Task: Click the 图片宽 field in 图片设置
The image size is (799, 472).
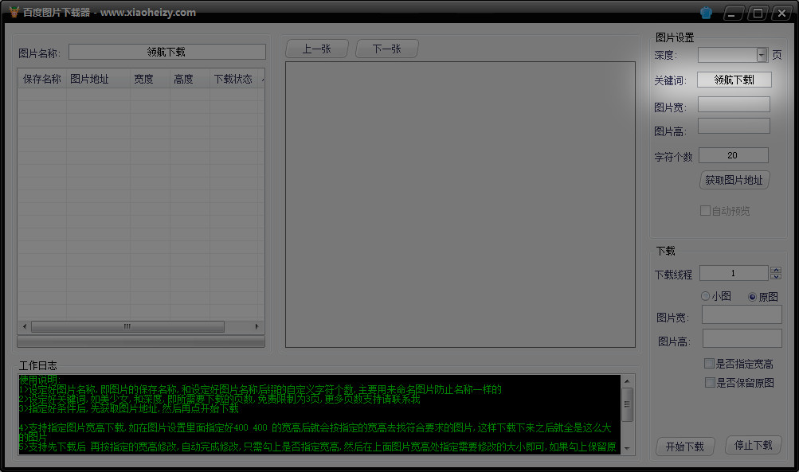Action: (x=734, y=105)
